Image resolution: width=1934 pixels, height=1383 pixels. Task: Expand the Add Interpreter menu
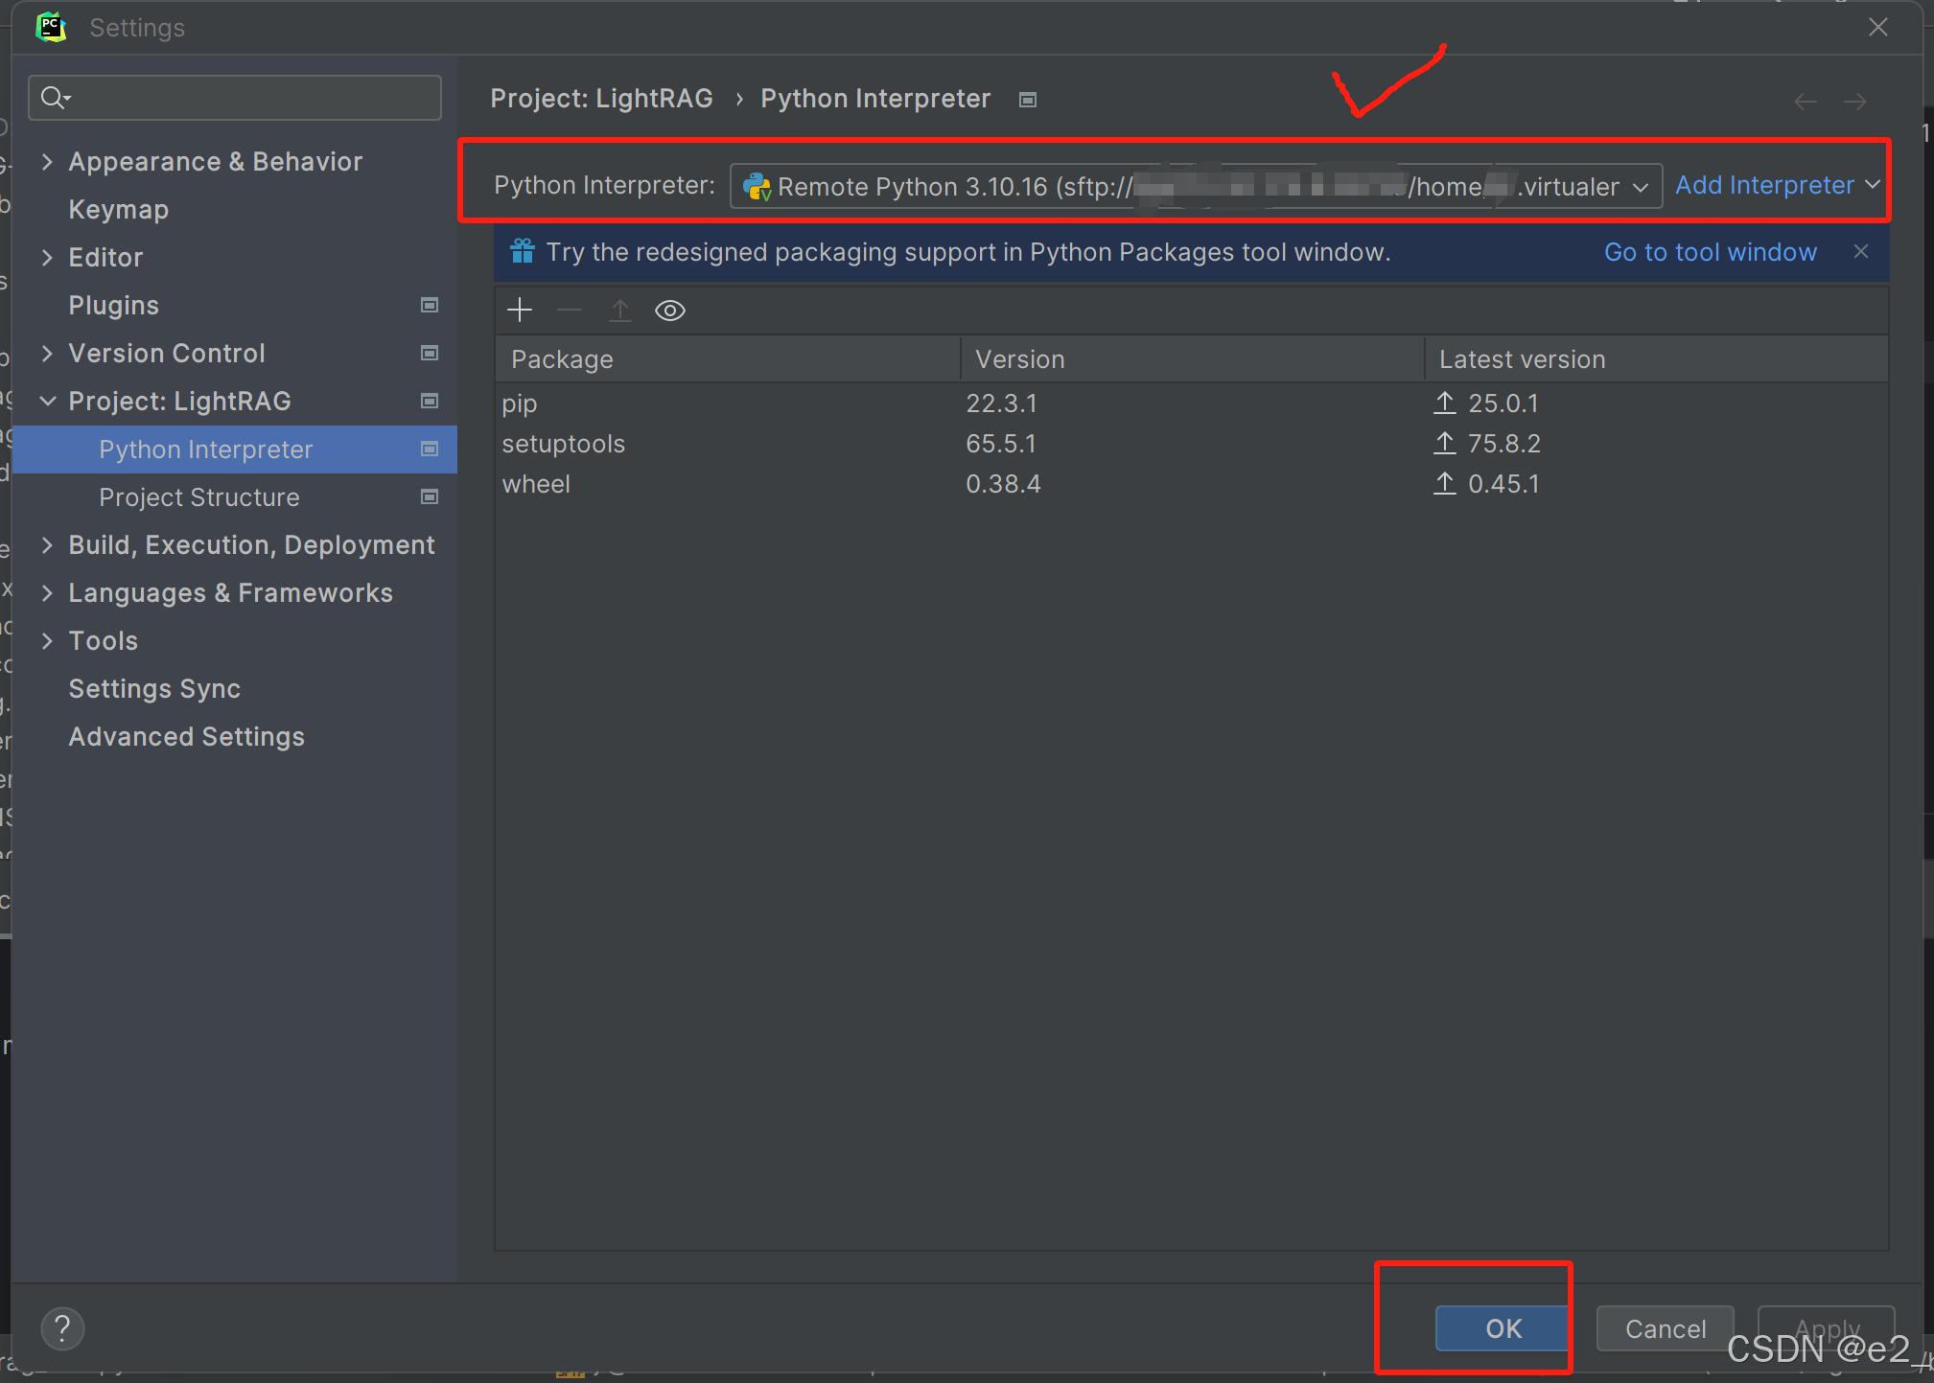pos(1775,184)
